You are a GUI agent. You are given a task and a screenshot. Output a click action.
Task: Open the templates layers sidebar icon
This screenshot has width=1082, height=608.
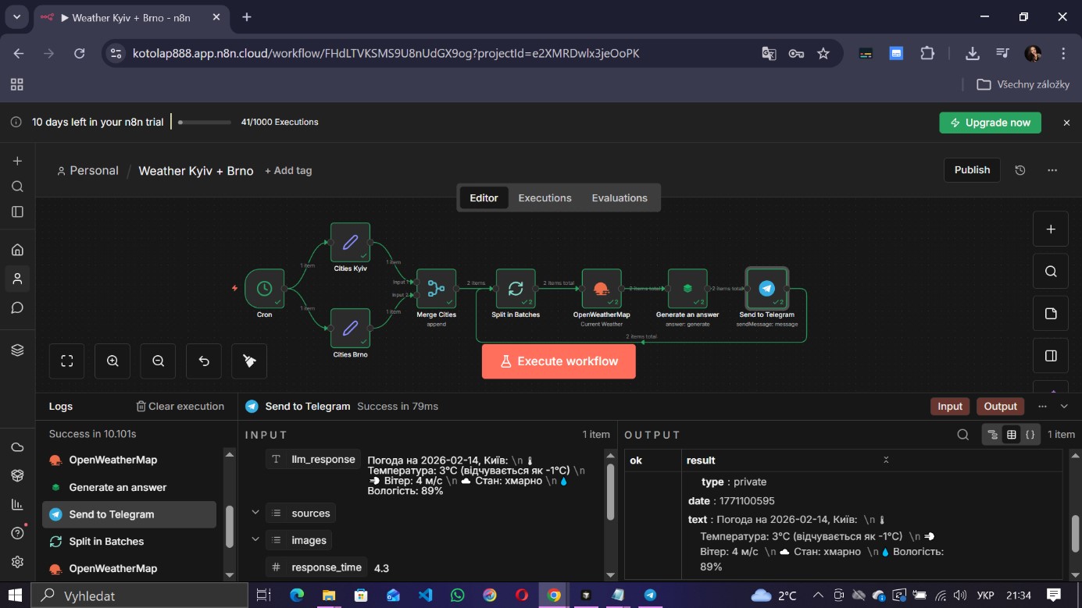click(x=17, y=350)
